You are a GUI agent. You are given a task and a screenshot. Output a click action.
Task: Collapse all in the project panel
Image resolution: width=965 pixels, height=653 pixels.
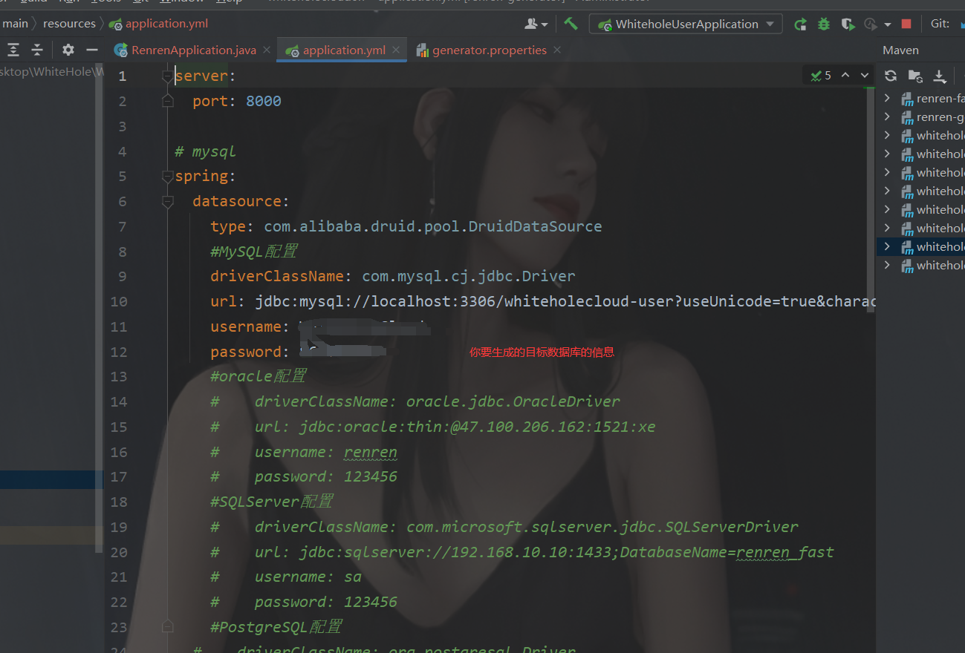[x=37, y=50]
